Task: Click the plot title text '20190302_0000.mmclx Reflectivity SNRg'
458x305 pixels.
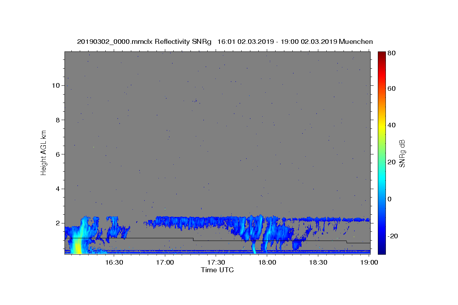Action: coord(144,42)
